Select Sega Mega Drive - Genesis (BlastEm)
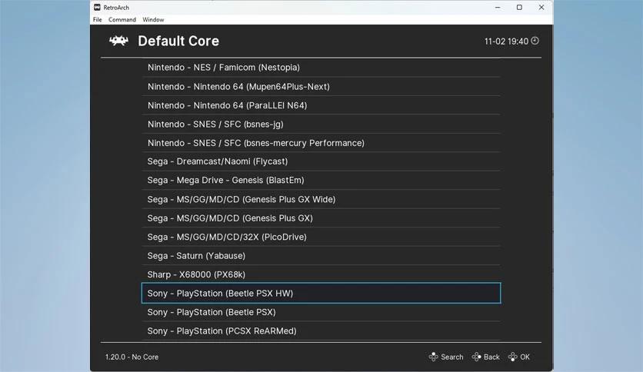The image size is (643, 372). tap(321, 181)
